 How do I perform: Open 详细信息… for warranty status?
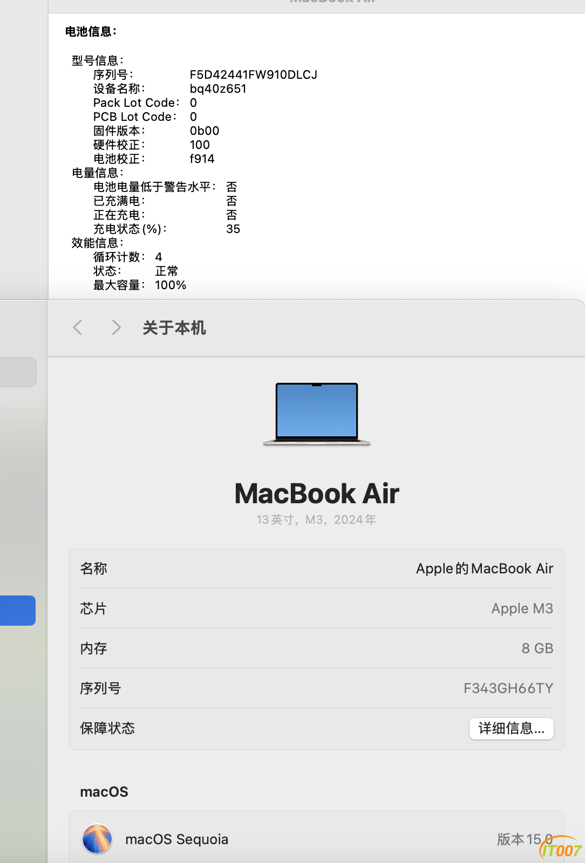511,729
